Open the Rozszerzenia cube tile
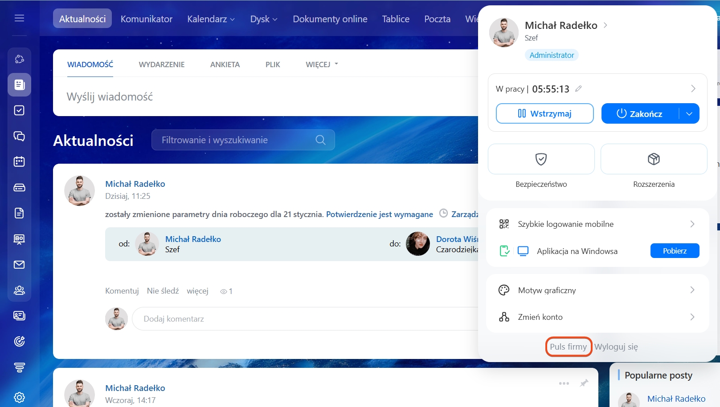Viewport: 720px width, 407px height. pos(654,159)
